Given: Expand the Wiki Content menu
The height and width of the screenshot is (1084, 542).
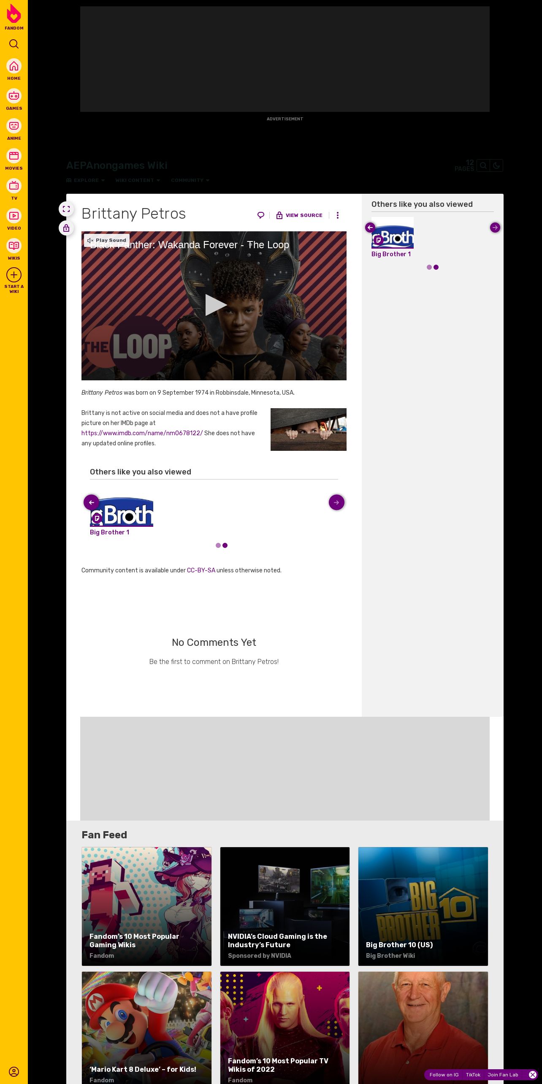Looking at the screenshot, I should point(138,180).
